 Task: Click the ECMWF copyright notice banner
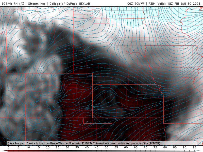pyautogui.click(x=102, y=143)
